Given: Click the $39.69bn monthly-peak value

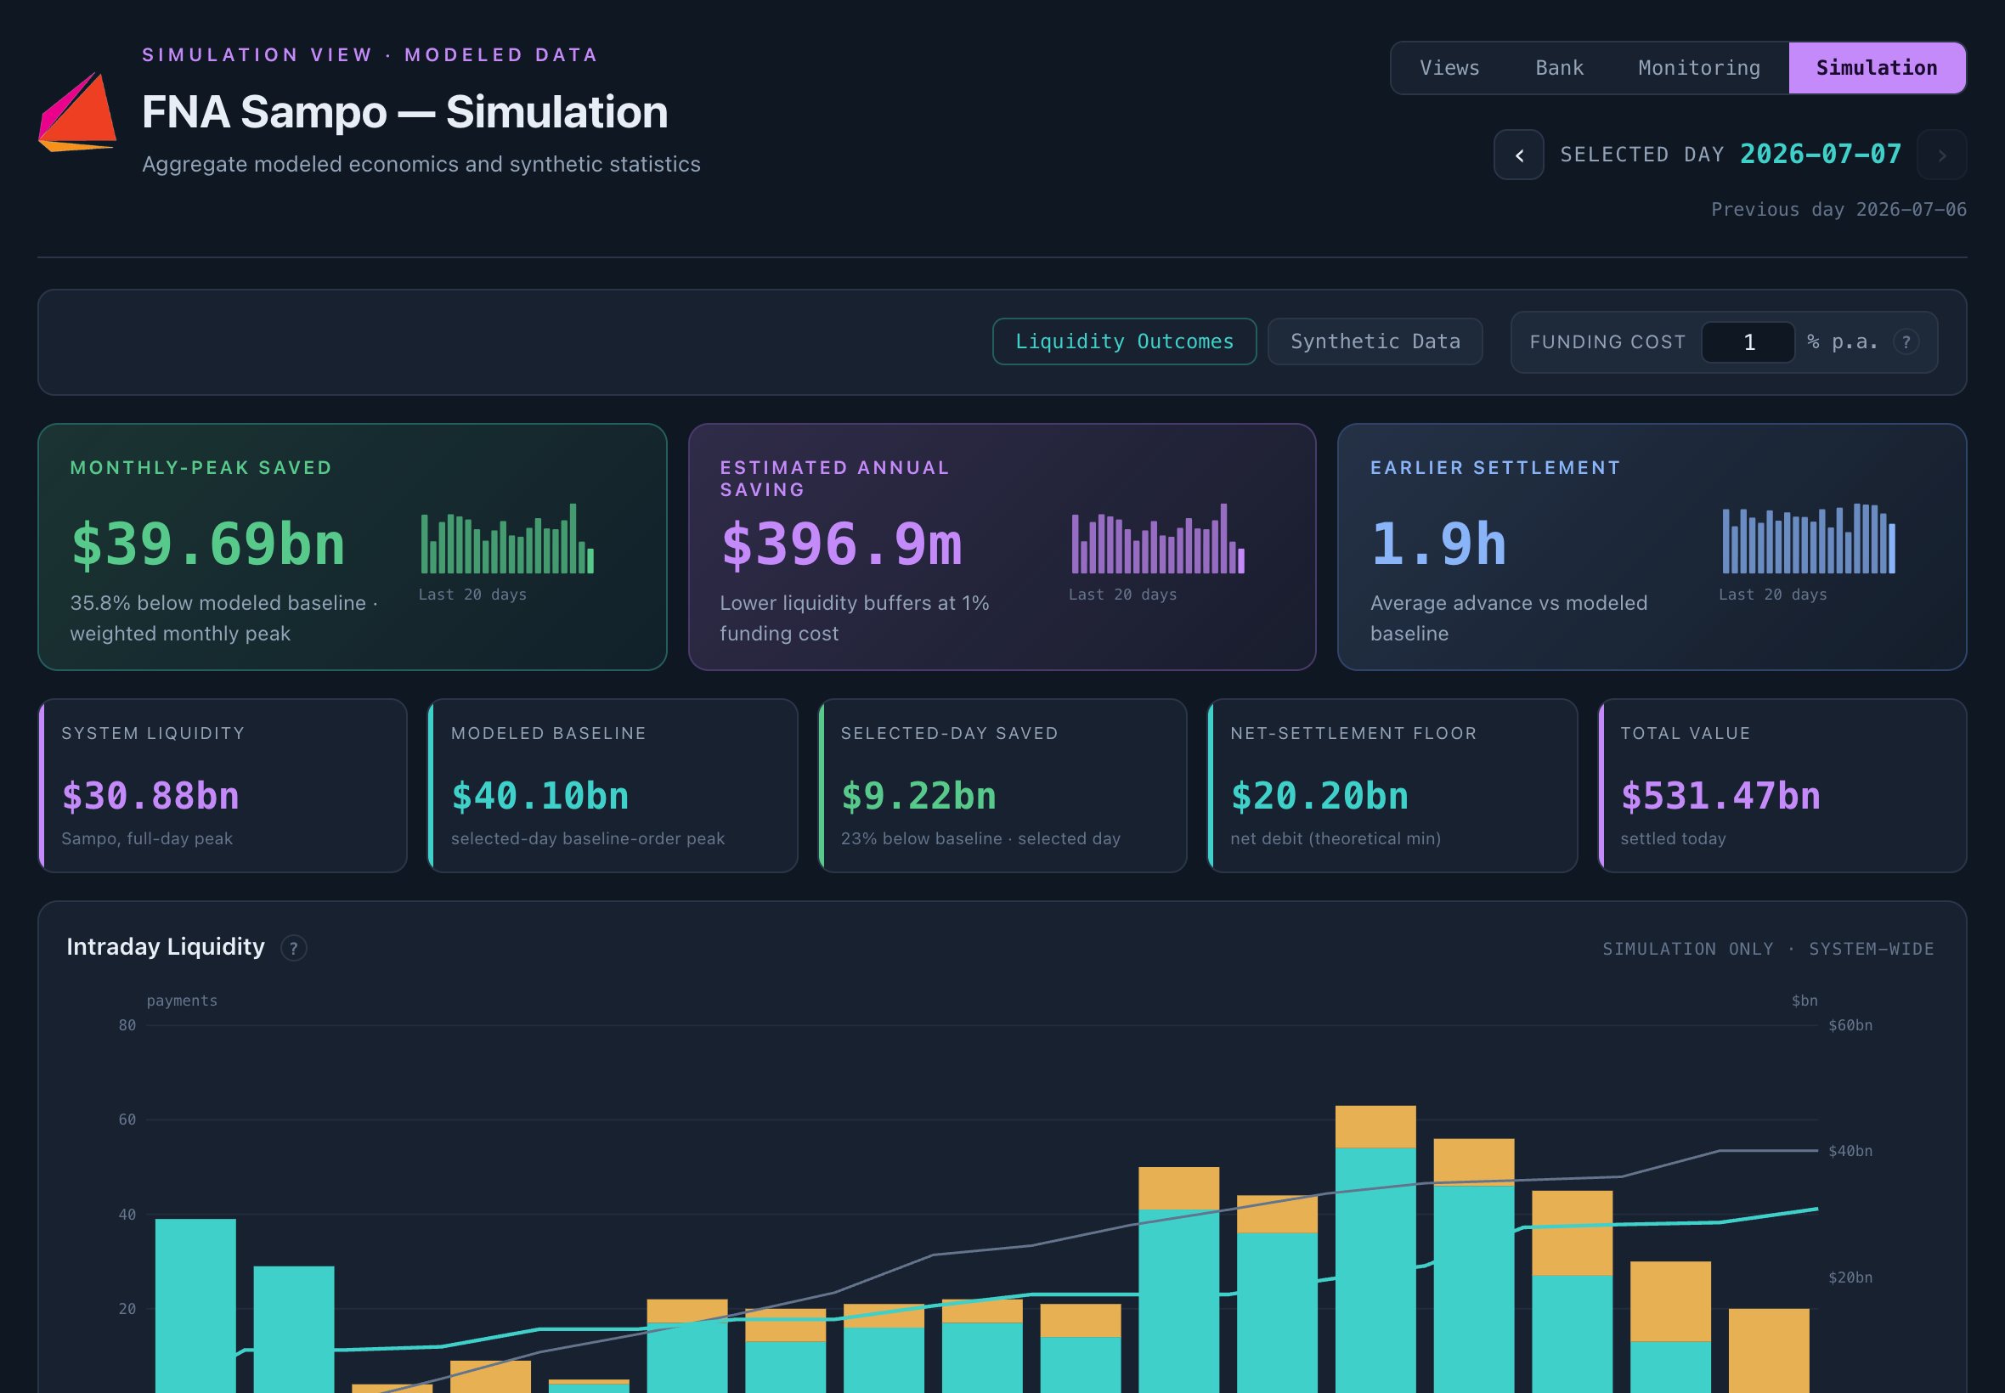Looking at the screenshot, I should coord(208,544).
